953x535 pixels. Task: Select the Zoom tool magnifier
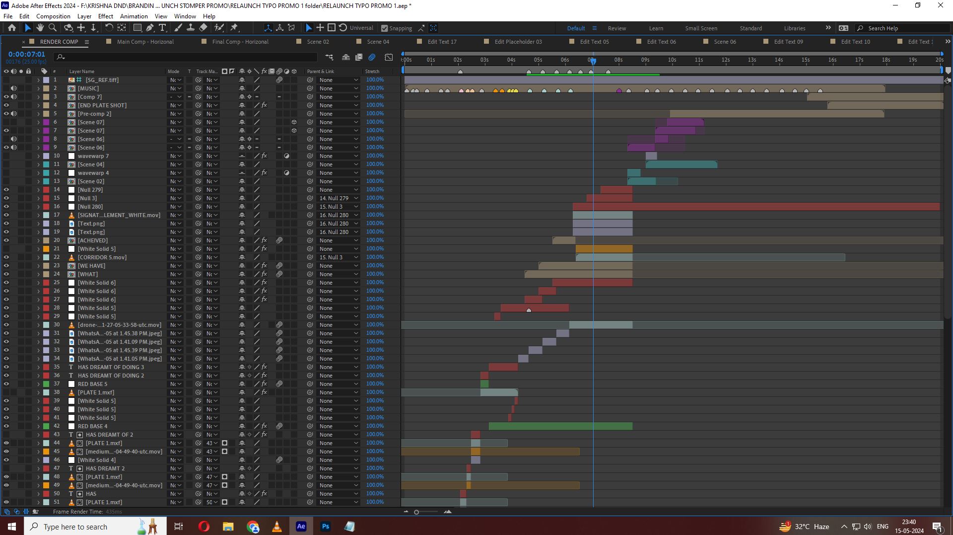point(53,28)
